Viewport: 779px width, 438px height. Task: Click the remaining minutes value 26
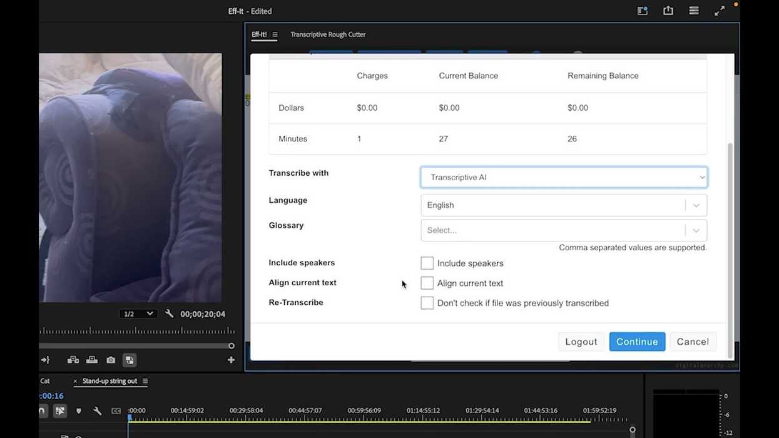click(572, 139)
